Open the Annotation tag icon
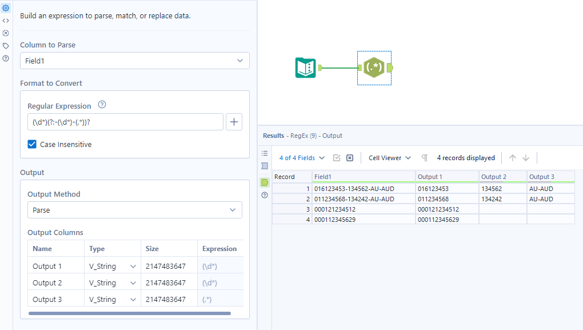This screenshot has height=330, width=583. pos(6,46)
